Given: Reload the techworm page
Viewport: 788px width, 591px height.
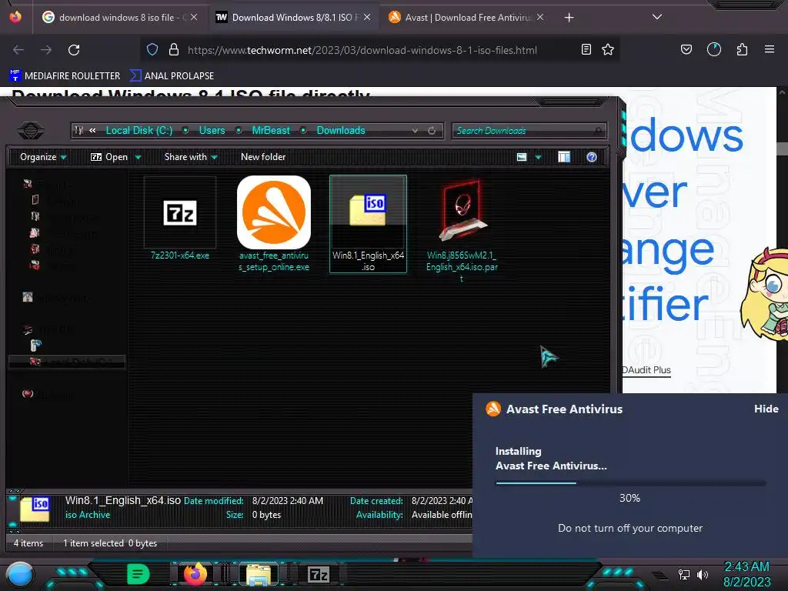Looking at the screenshot, I should pyautogui.click(x=74, y=50).
